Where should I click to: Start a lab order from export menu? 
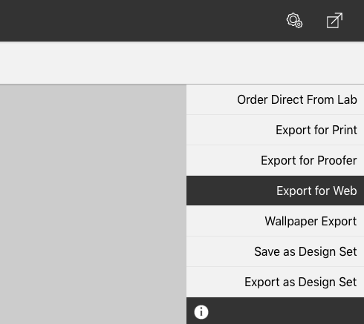[x=275, y=99]
